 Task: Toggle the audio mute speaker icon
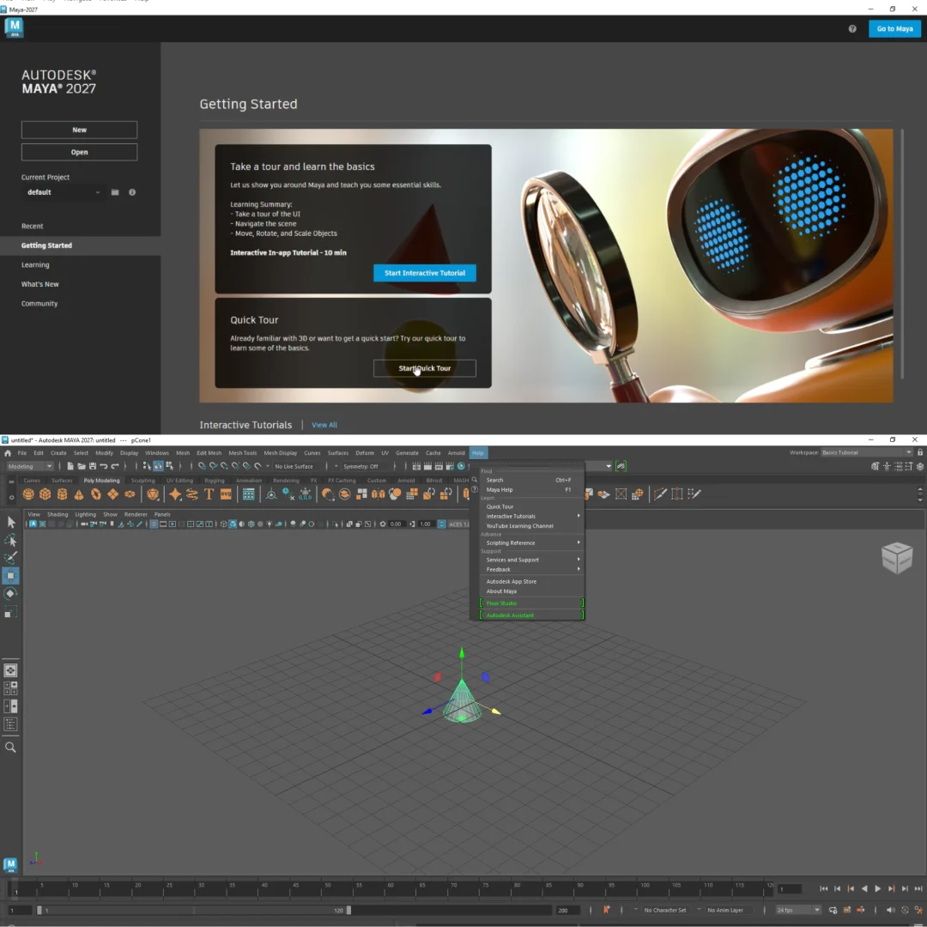890,910
